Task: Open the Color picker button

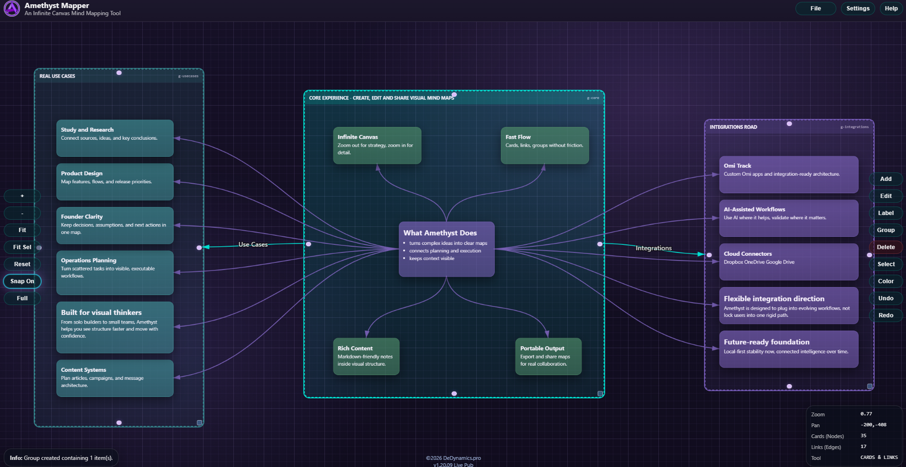Action: click(x=886, y=281)
